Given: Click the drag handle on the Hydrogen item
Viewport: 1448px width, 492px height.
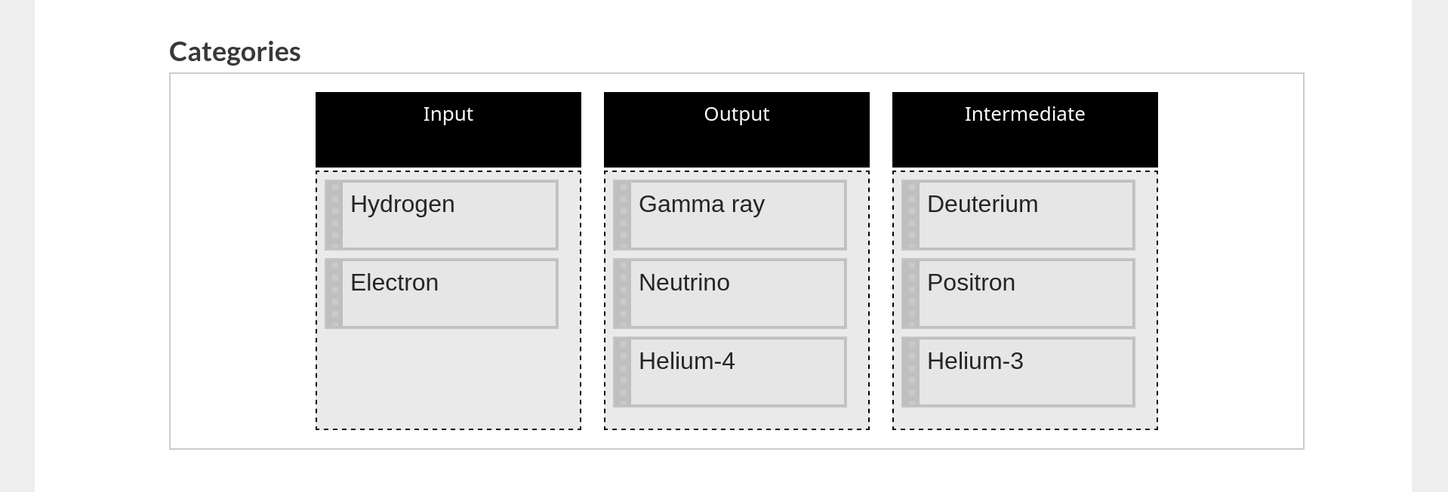Looking at the screenshot, I should coord(335,215).
